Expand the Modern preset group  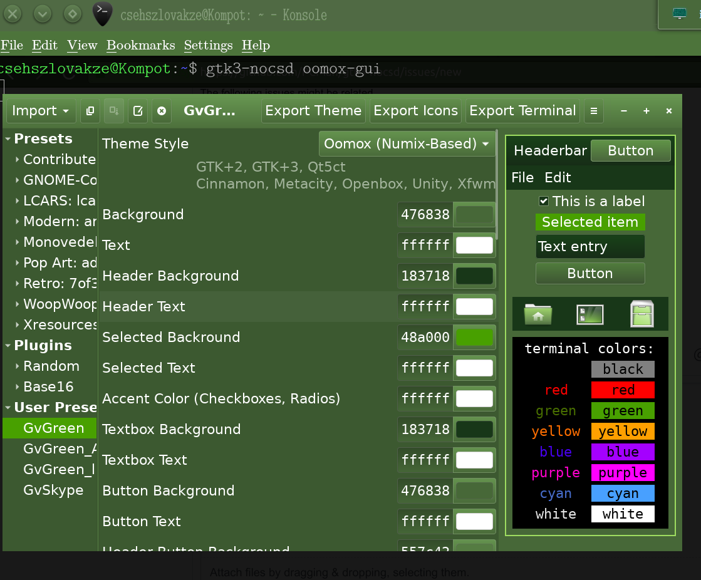pyautogui.click(x=17, y=221)
